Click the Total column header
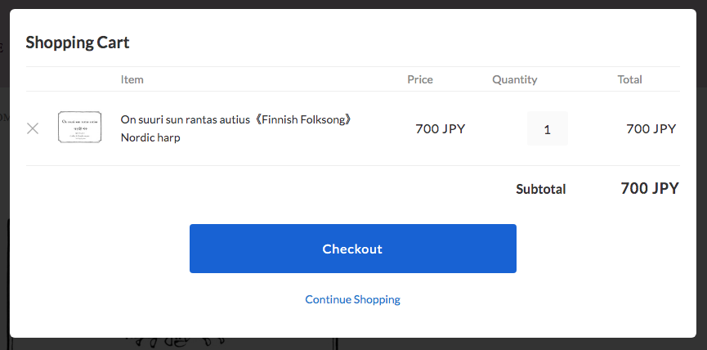 pos(629,79)
